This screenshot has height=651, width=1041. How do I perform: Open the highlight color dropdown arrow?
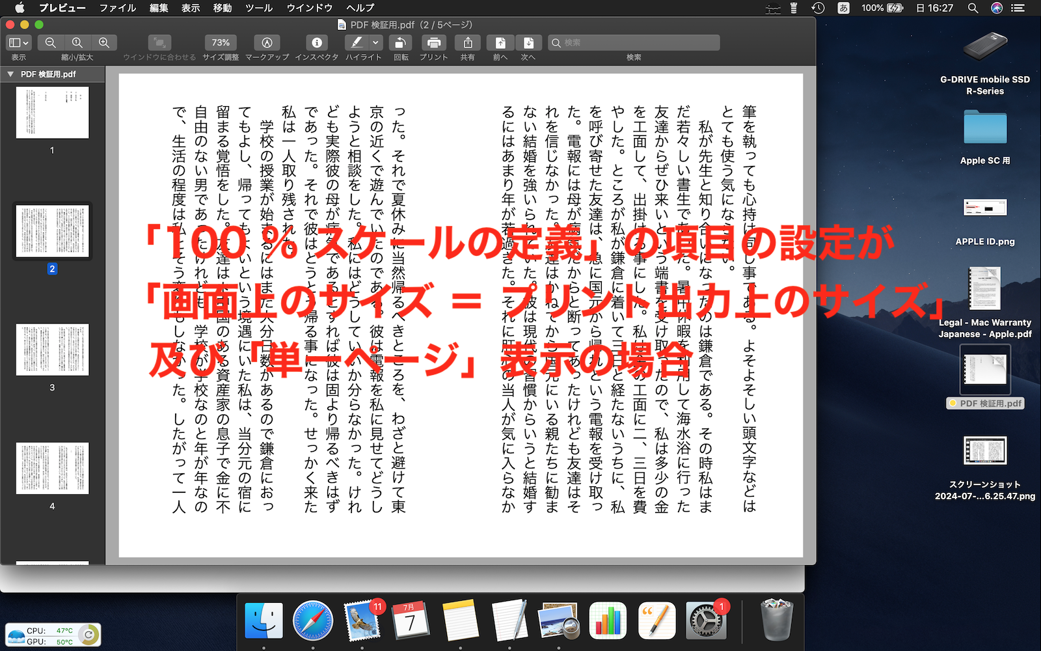[x=375, y=43]
